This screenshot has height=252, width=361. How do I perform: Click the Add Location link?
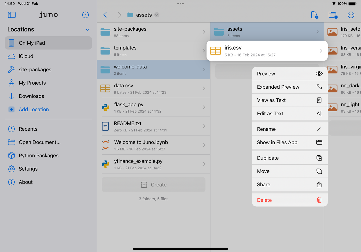(34, 110)
